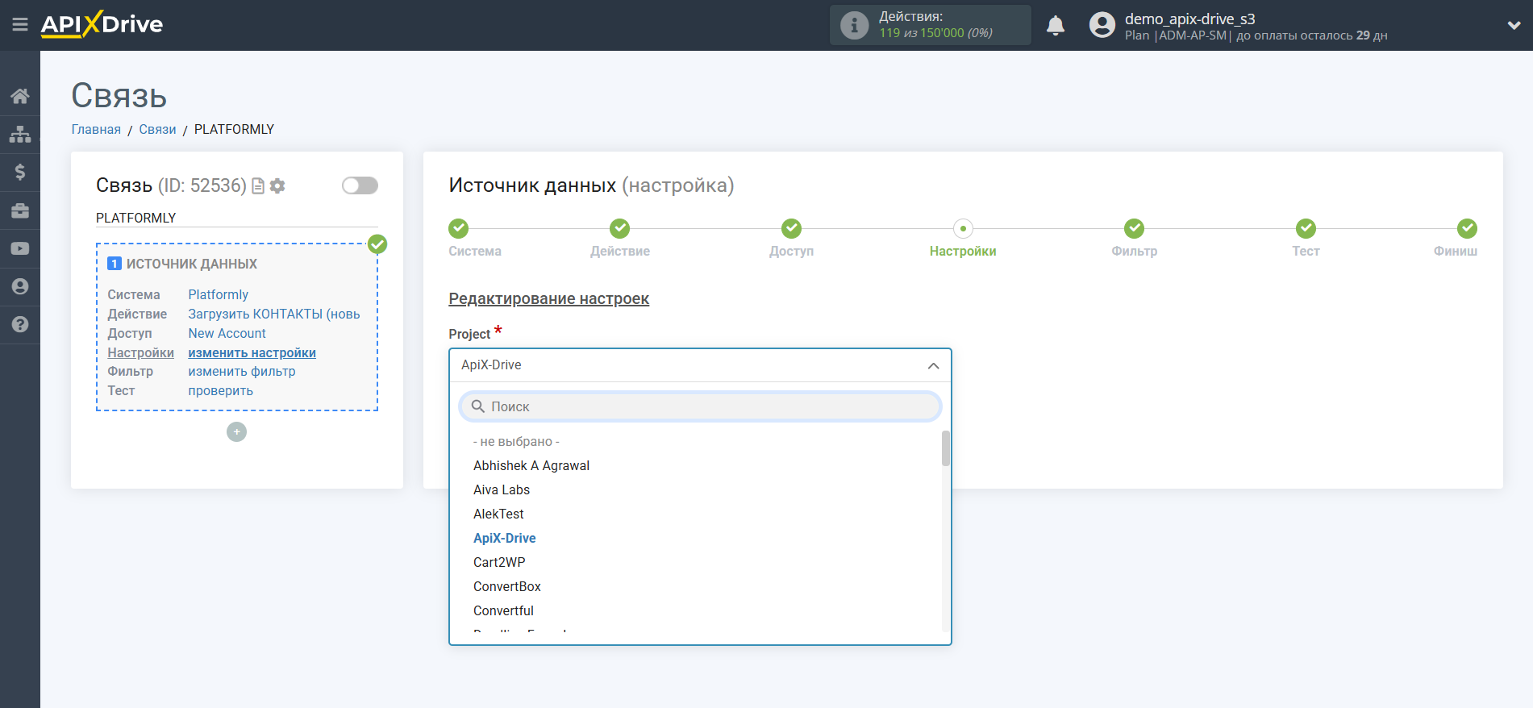1533x708 pixels.
Task: Collapse the Project dropdown
Action: pos(933,365)
